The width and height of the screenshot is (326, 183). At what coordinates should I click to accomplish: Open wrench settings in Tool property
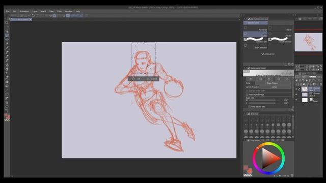click(292, 110)
